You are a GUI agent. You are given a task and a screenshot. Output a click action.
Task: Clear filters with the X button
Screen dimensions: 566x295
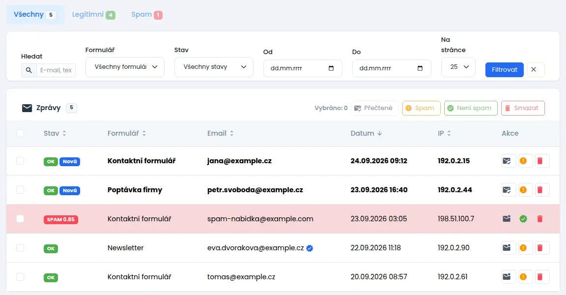[x=536, y=70]
